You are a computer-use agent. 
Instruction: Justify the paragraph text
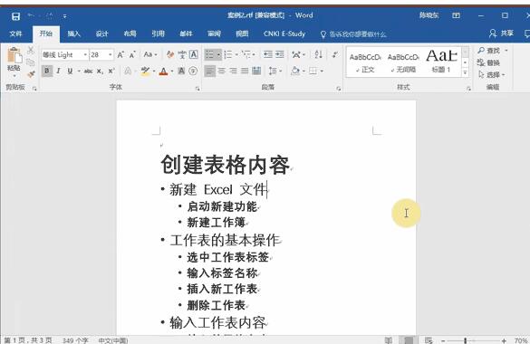(x=245, y=71)
